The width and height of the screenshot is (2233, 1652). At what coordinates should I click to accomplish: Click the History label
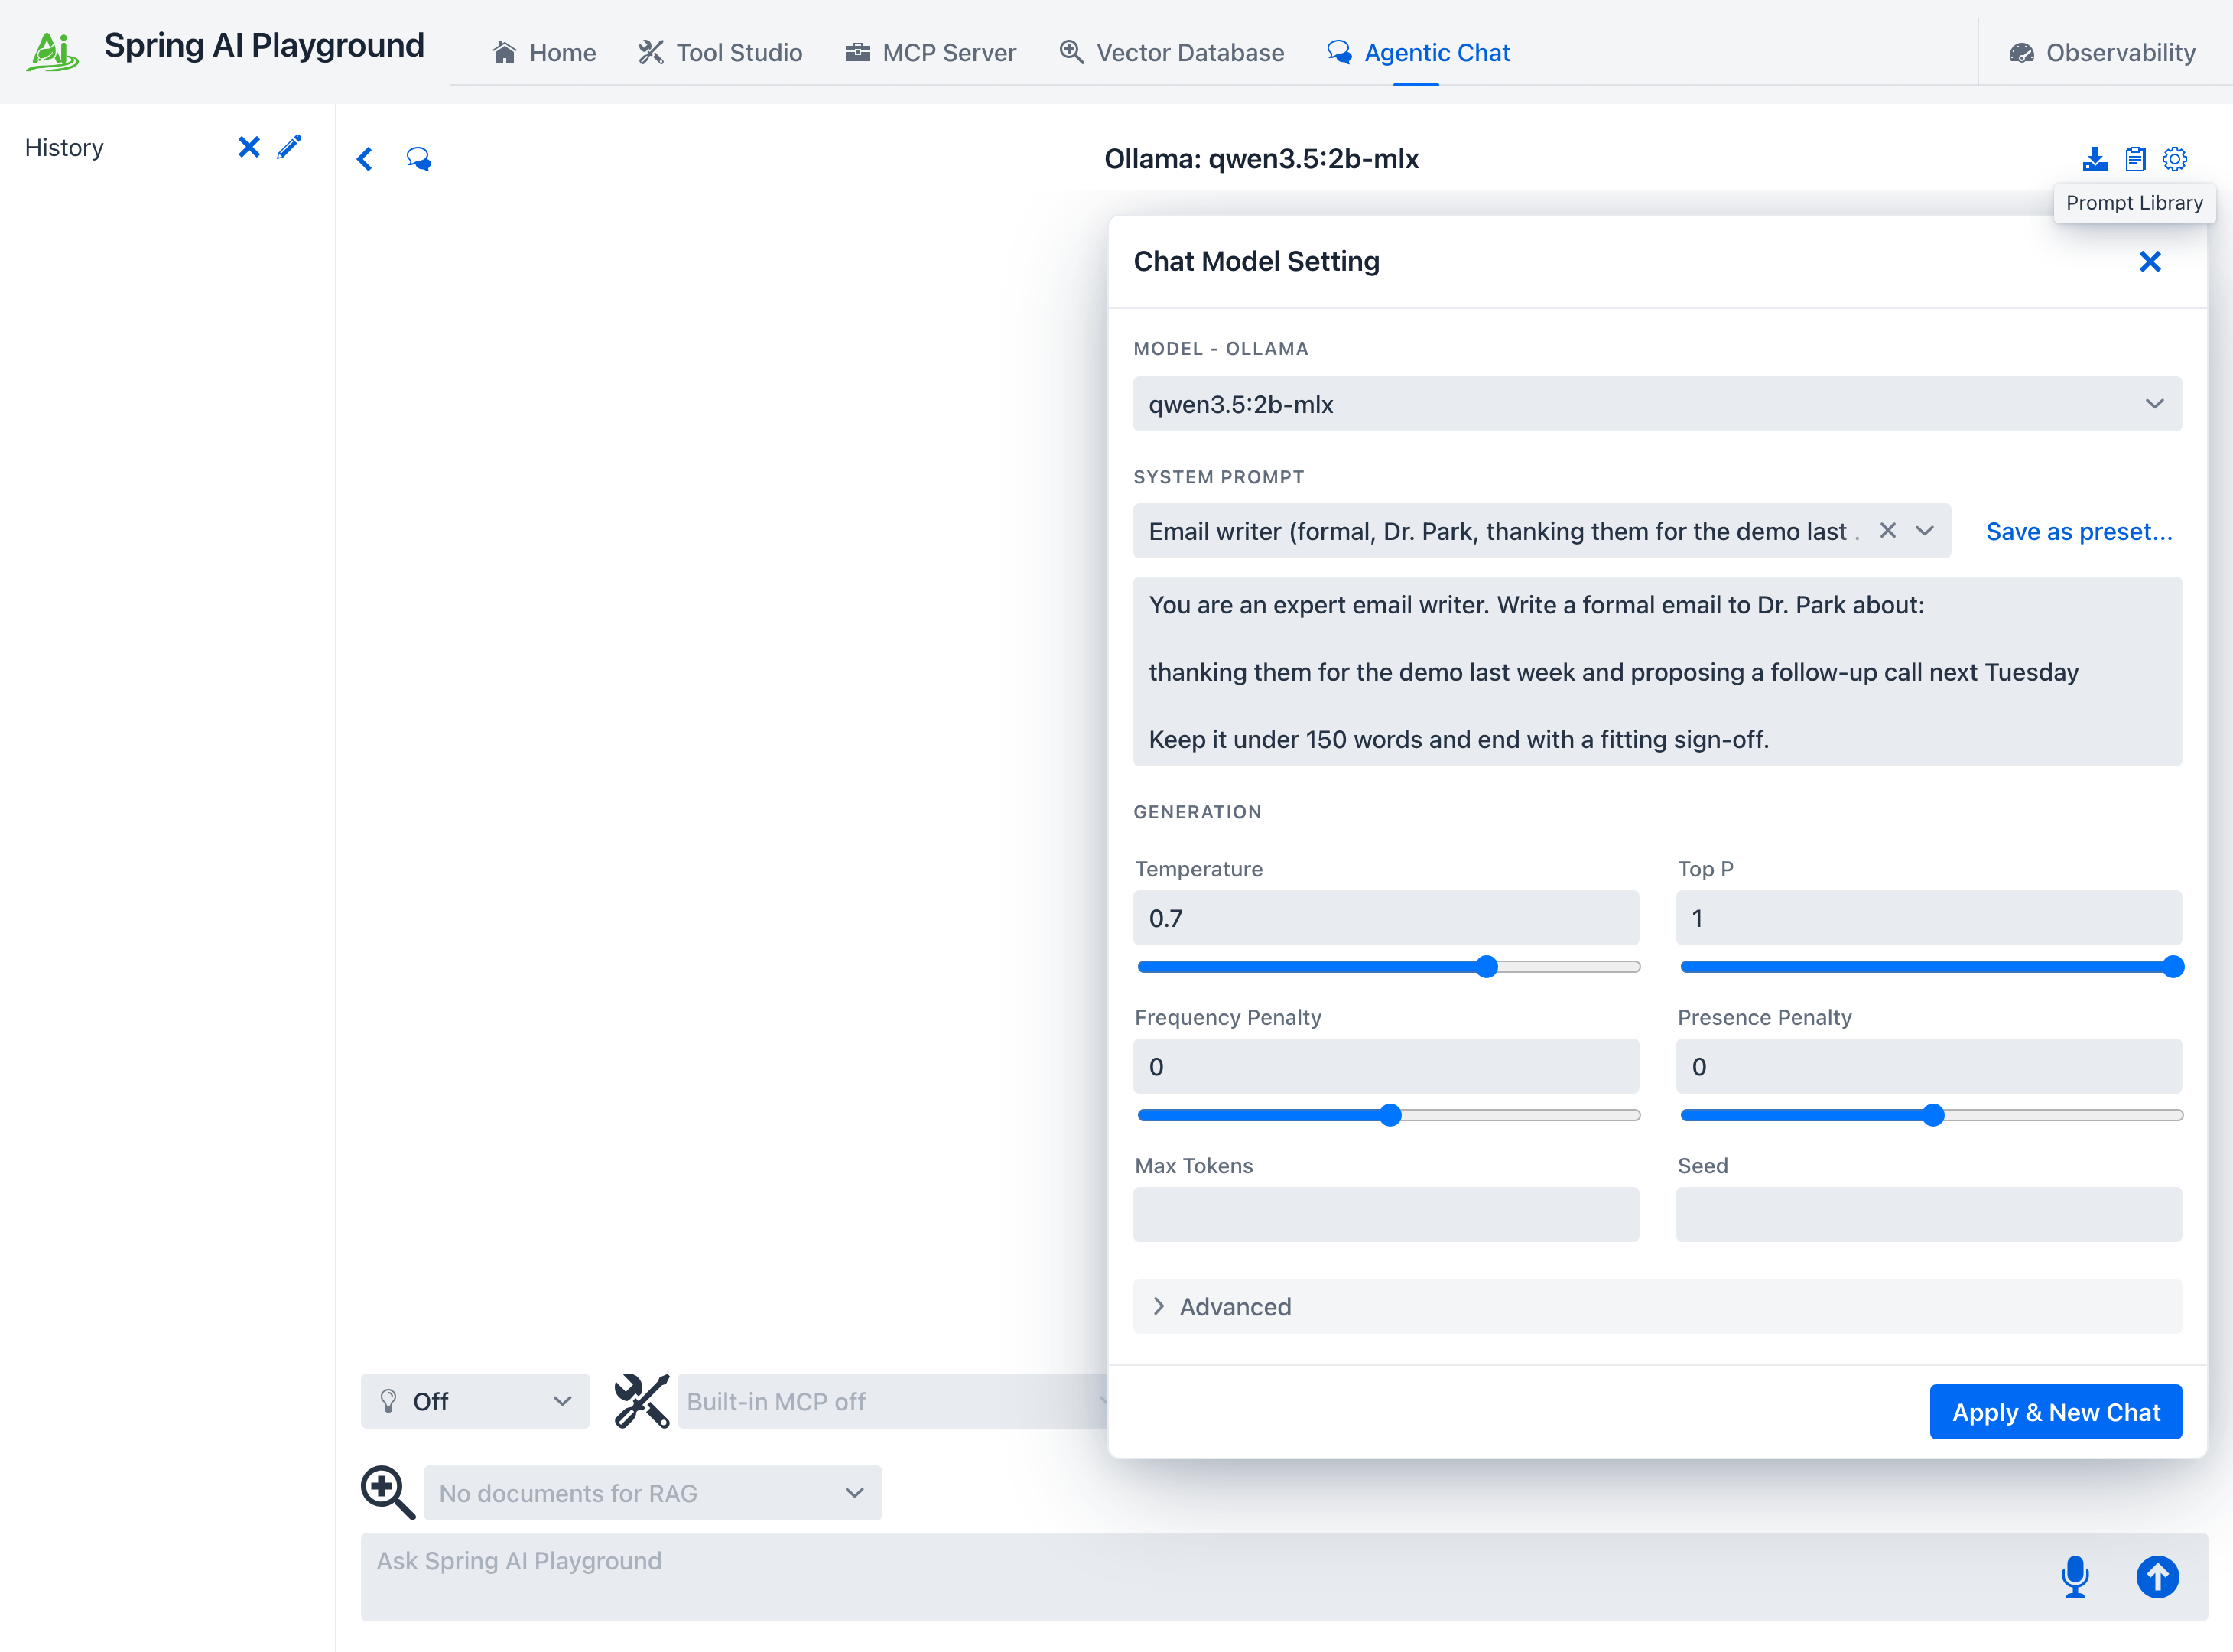(64, 147)
